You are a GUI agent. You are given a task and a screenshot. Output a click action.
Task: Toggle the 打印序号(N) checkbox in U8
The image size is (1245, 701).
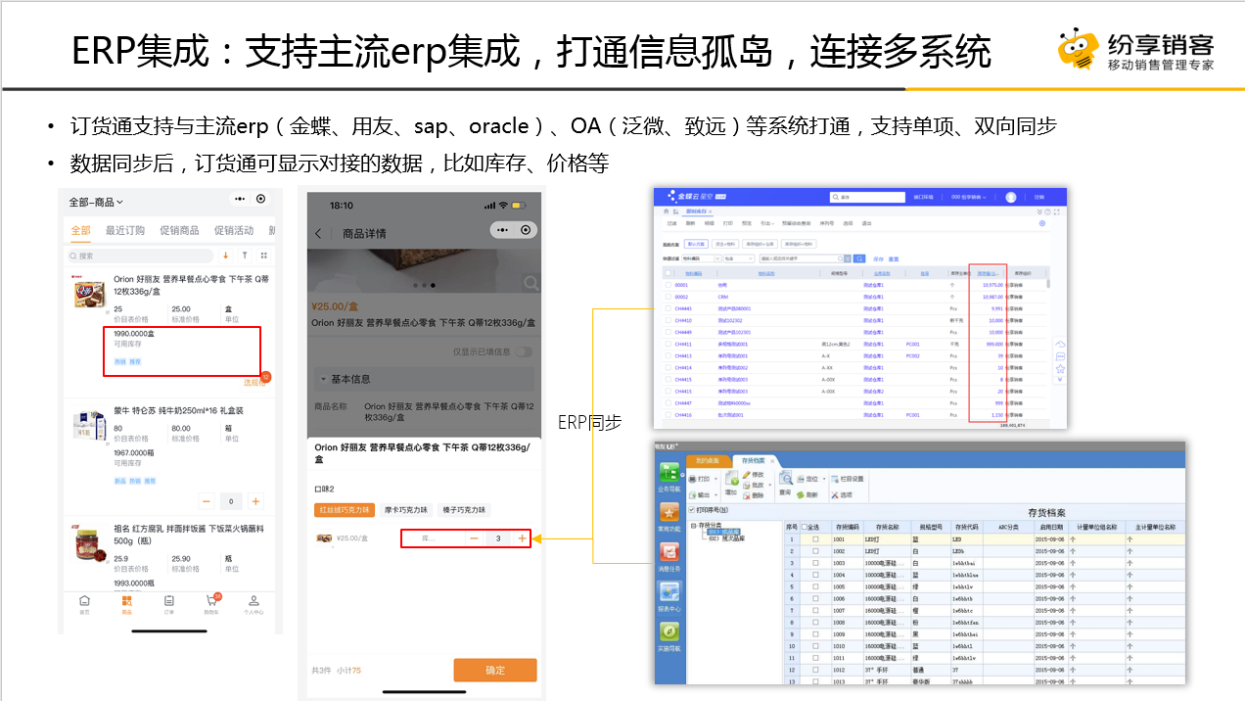click(691, 510)
